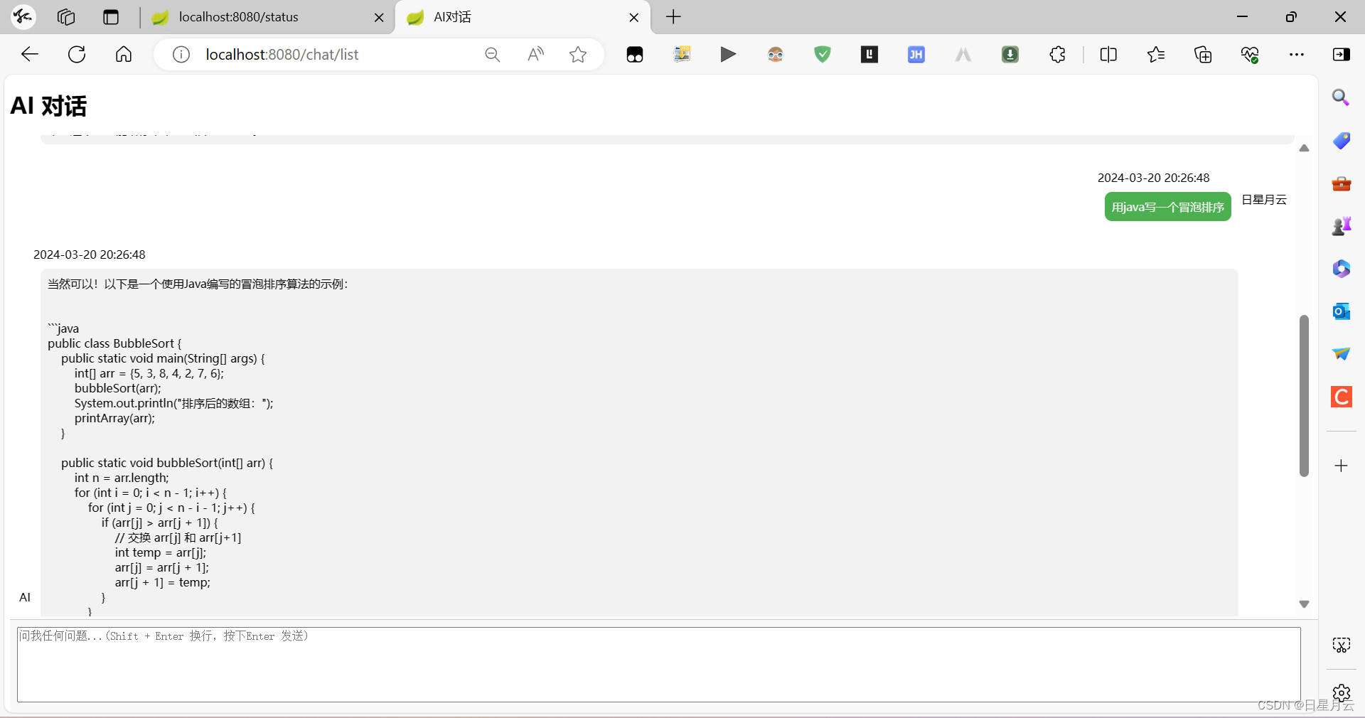Click the username 日星月云
This screenshot has height=718, width=1365.
(1263, 200)
